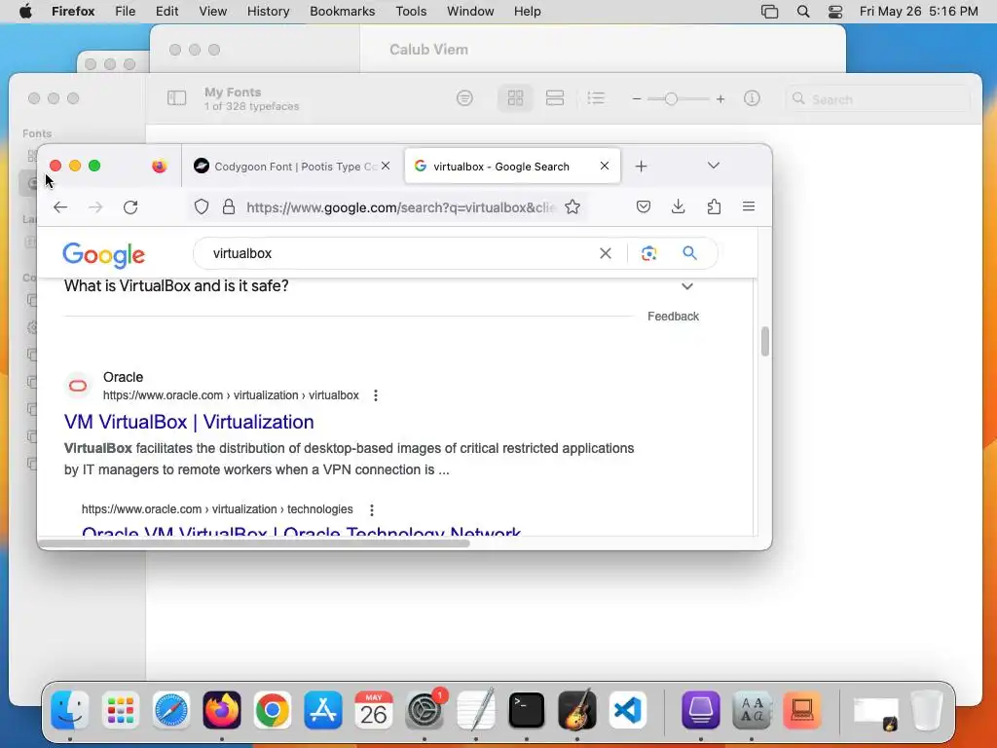The width and height of the screenshot is (997, 748).
Task: Open the View menu in the menu bar
Action: click(x=212, y=12)
